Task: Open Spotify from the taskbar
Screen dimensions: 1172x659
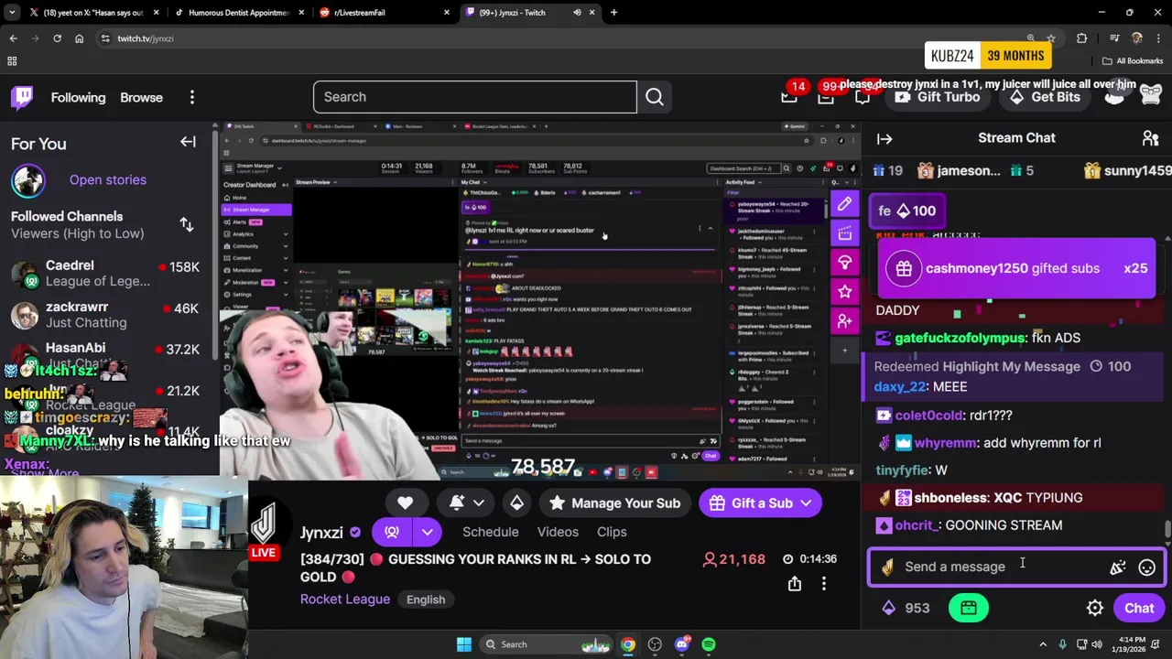Action: (x=709, y=644)
